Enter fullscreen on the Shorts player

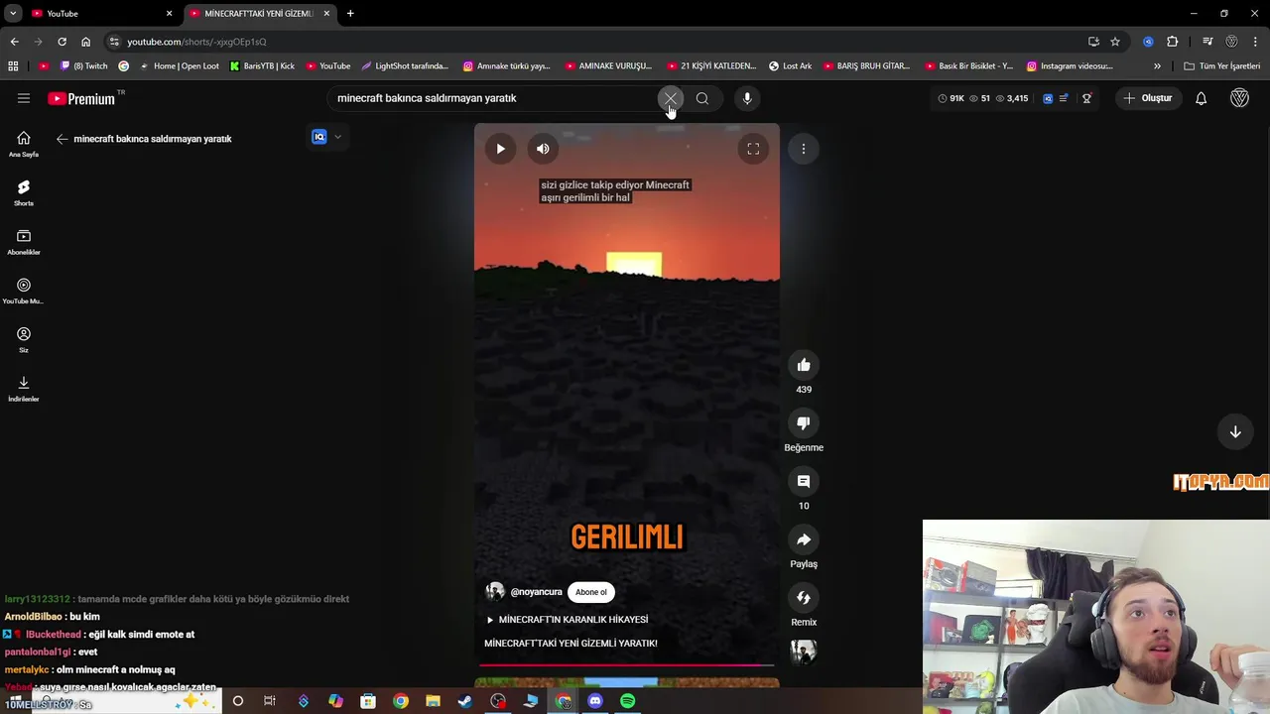pyautogui.click(x=753, y=149)
